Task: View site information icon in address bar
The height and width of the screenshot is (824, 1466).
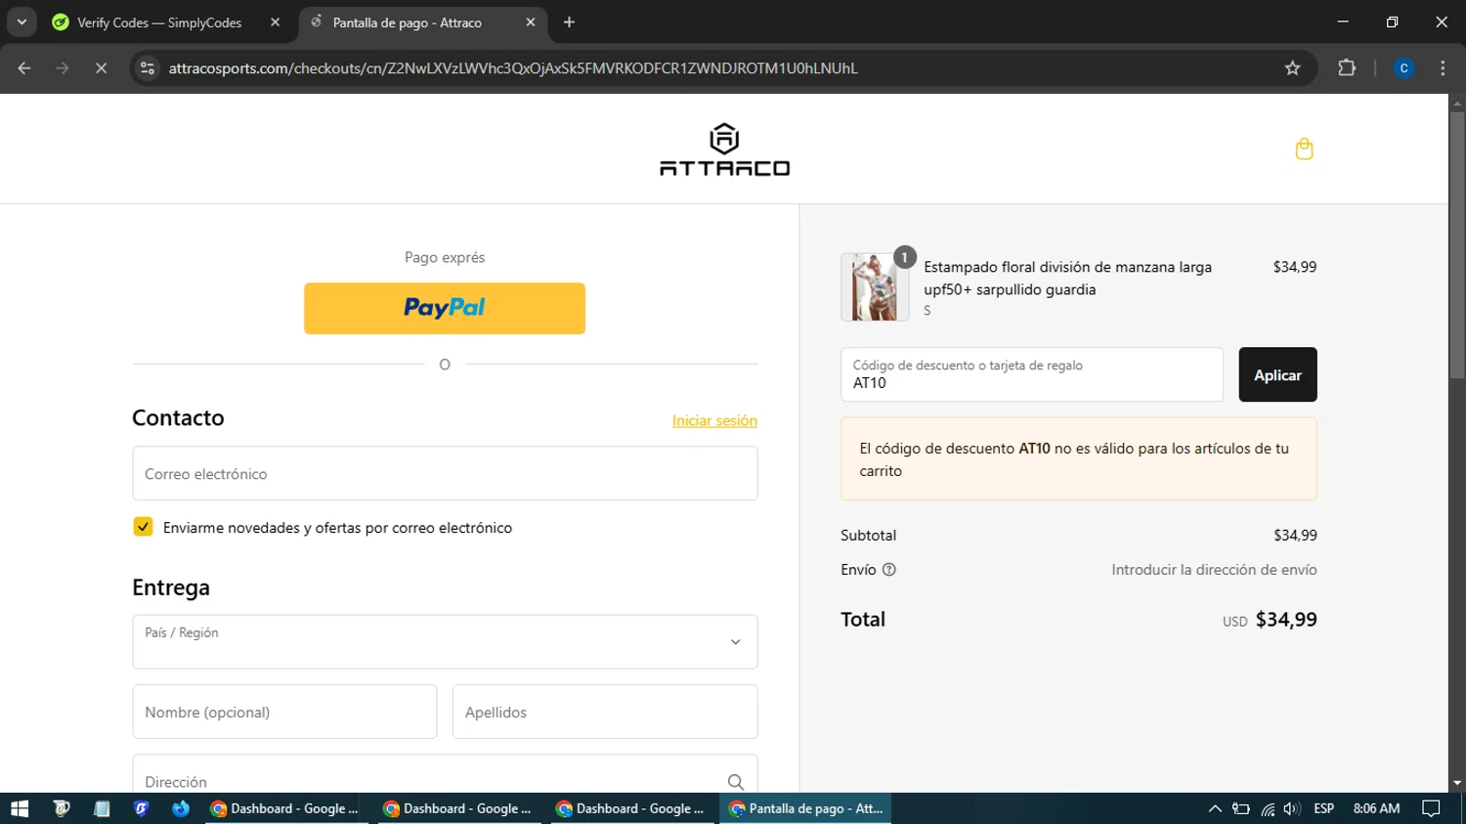Action: tap(148, 68)
